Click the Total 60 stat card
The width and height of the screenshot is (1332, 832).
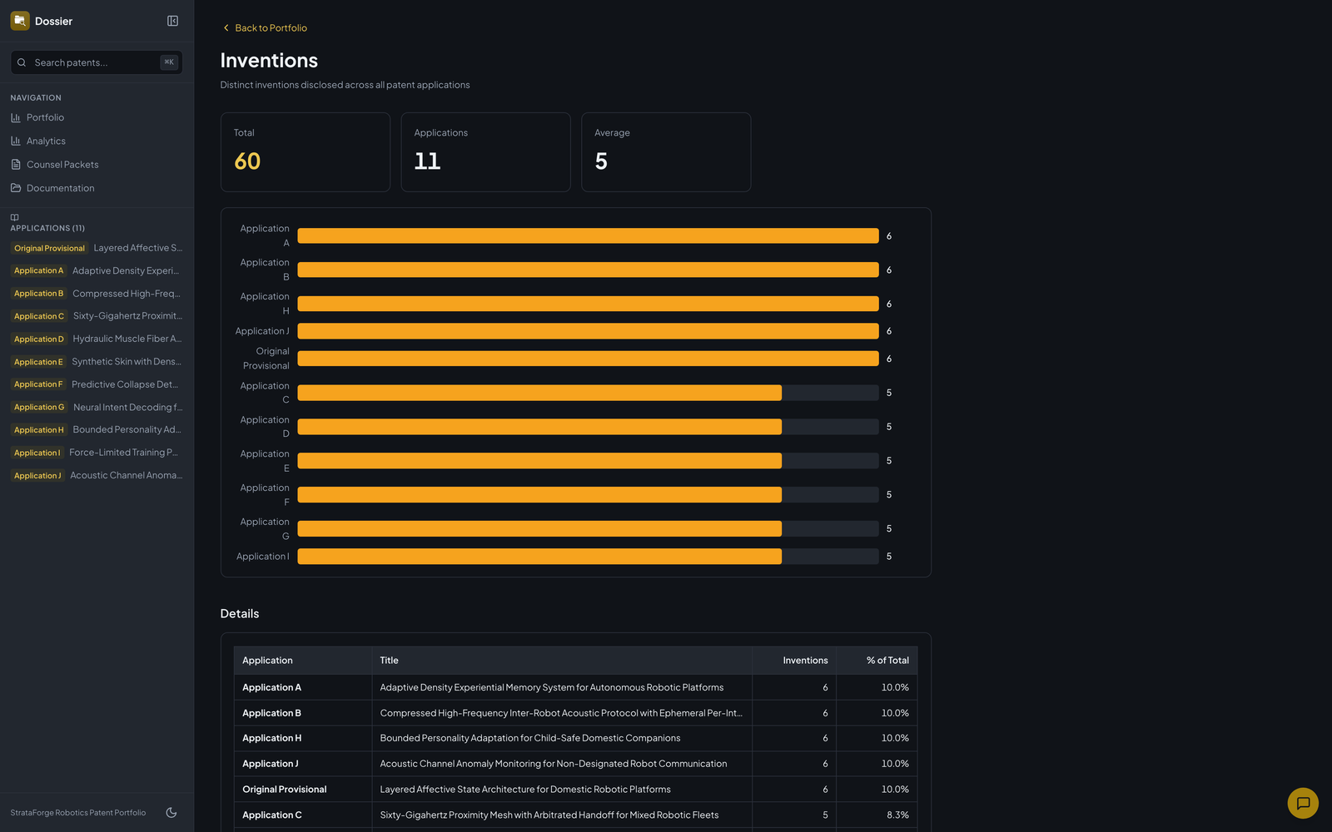306,152
